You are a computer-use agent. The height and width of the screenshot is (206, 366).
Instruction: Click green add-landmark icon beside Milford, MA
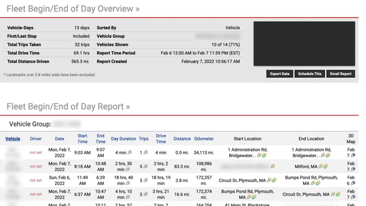325,167
